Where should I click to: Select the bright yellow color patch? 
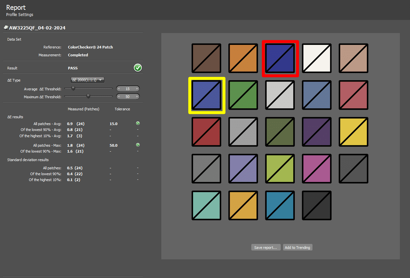point(353,132)
